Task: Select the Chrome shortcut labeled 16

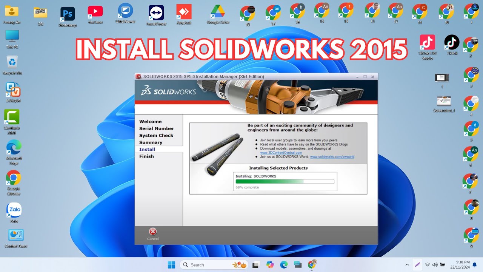Action: tap(297, 14)
